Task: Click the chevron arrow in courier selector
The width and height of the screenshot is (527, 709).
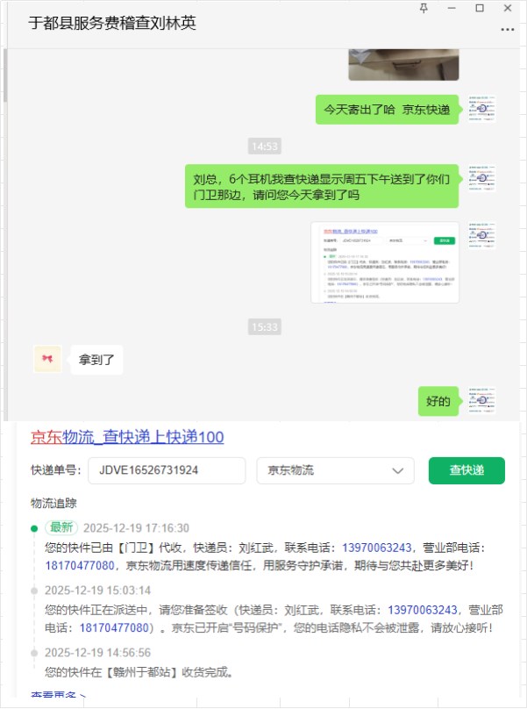Action: click(398, 470)
